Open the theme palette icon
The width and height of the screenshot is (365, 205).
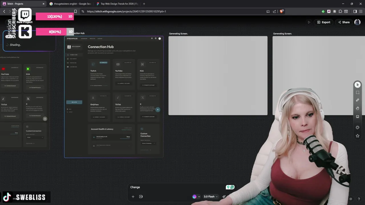pos(357,128)
